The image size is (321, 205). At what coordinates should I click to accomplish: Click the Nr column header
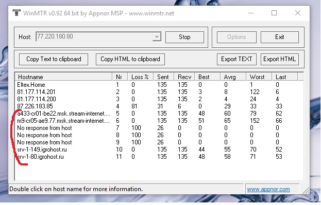(x=120, y=77)
